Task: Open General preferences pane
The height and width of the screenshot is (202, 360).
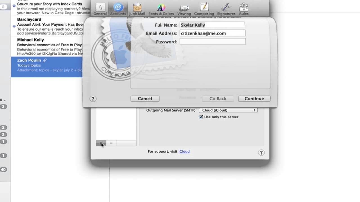Action: click(x=100, y=9)
